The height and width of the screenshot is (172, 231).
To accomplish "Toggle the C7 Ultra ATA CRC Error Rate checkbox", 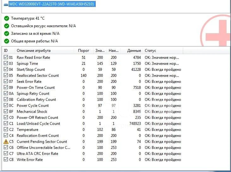I will pos(6,153).
